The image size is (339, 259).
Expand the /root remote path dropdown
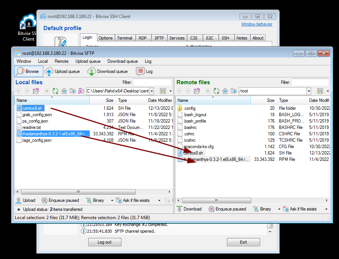coord(309,91)
